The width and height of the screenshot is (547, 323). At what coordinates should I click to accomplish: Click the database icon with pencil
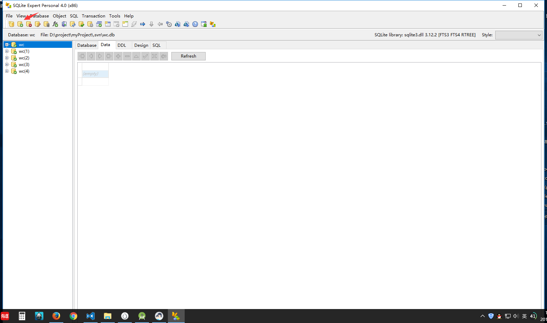coord(38,24)
